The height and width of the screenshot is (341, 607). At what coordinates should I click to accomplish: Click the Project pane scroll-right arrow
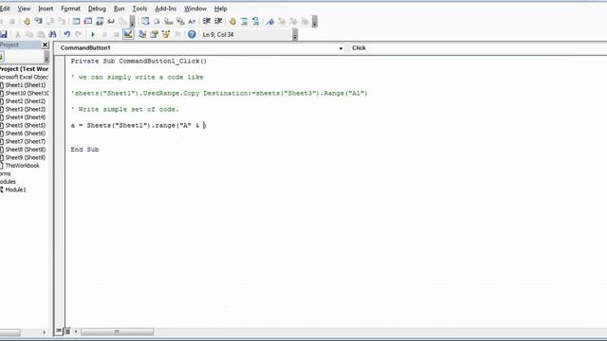(x=44, y=332)
